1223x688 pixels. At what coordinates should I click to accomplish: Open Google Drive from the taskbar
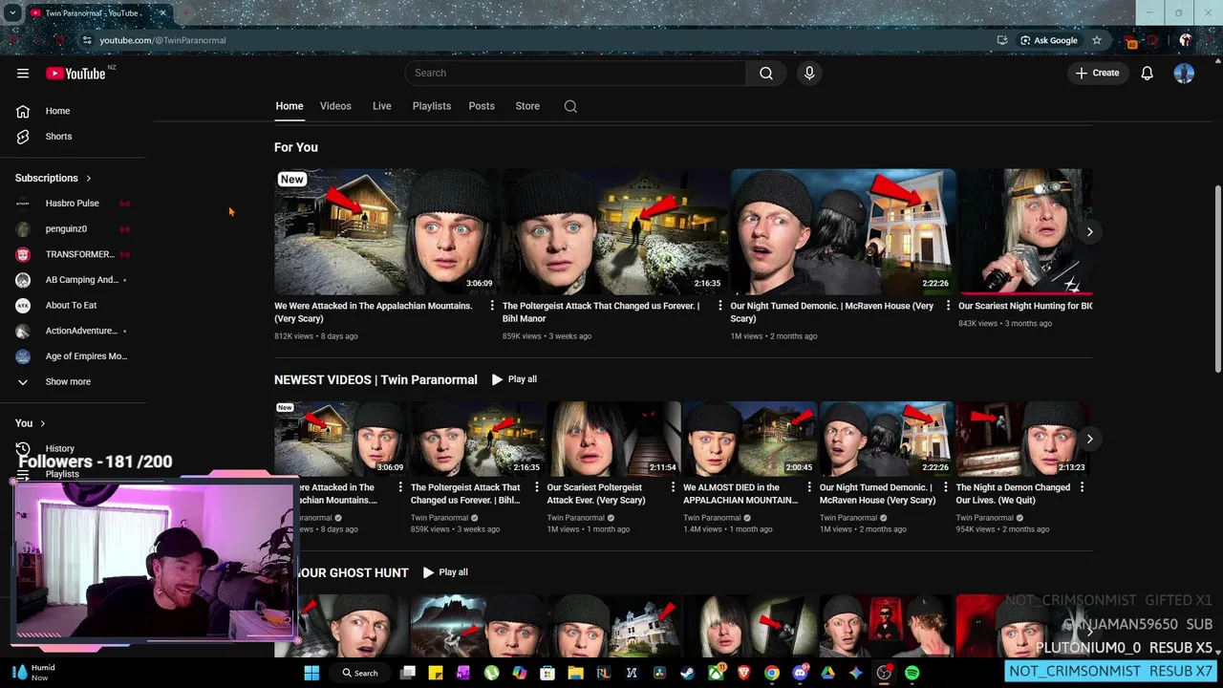[827, 673]
